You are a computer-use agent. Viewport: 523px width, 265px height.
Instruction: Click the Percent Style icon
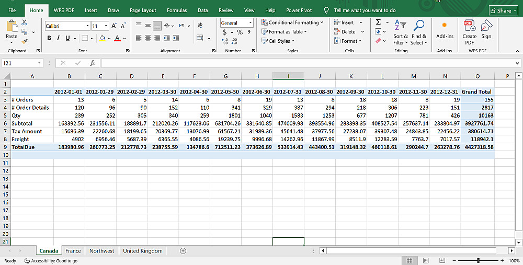[240, 32]
